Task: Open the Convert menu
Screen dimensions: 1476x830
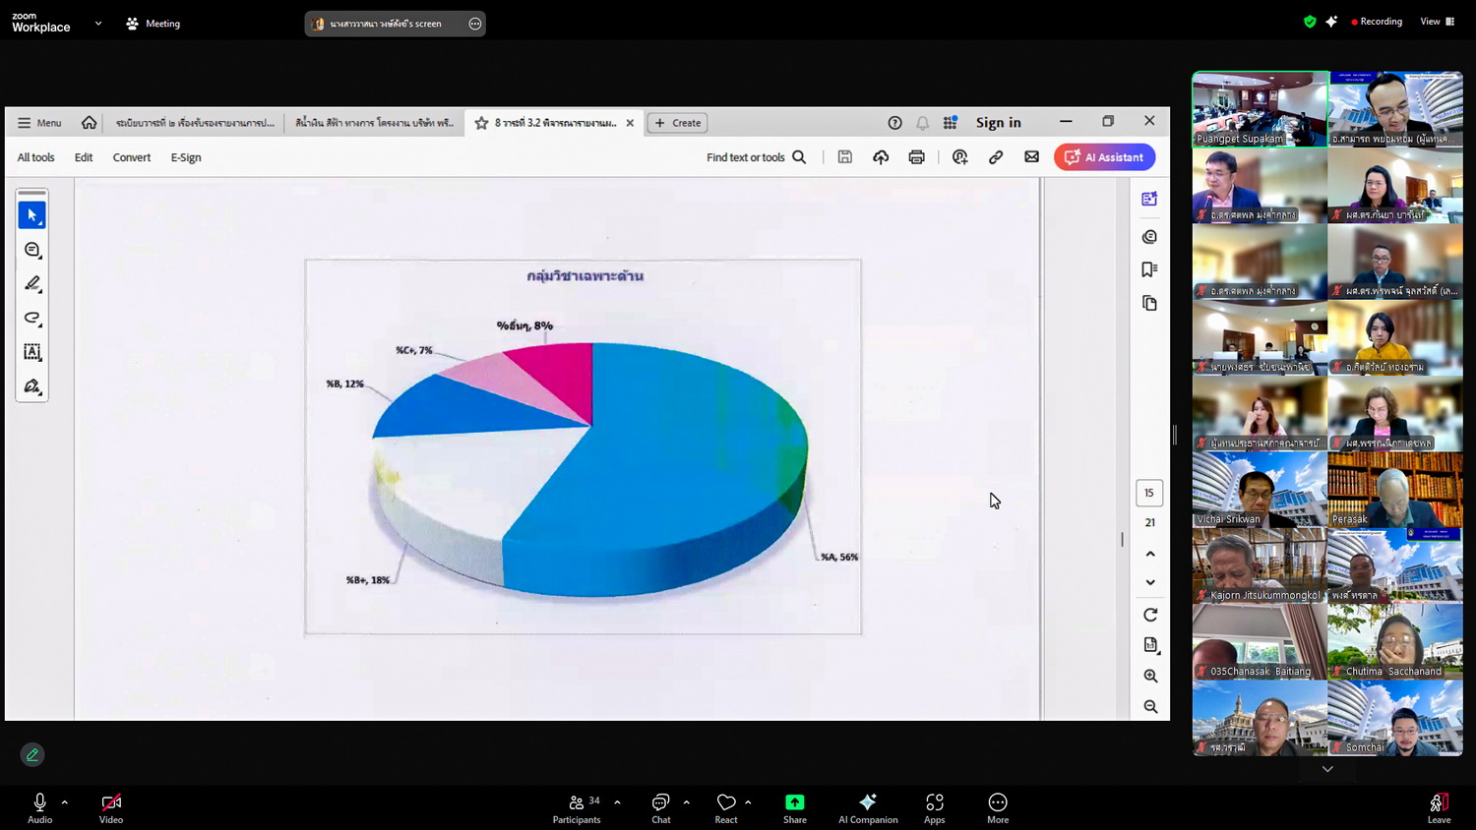Action: click(132, 157)
